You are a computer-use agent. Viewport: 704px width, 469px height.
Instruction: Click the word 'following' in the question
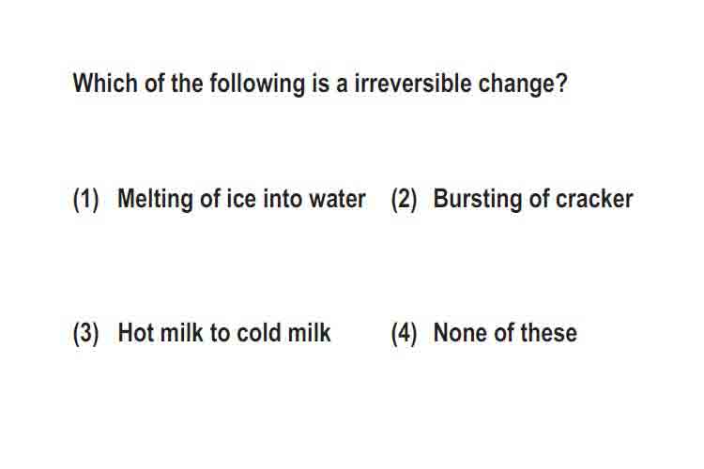pos(257,83)
